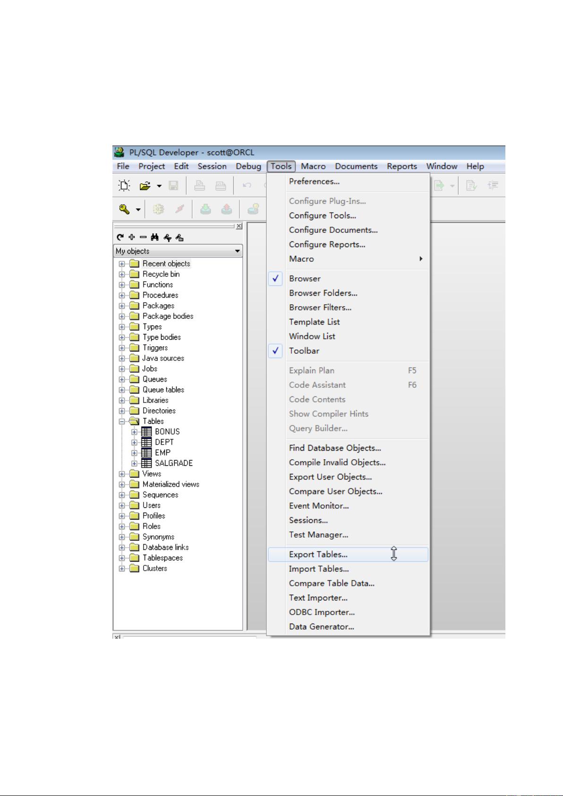Click the Open folder toolbar icon
563x796 pixels.
pyautogui.click(x=145, y=186)
